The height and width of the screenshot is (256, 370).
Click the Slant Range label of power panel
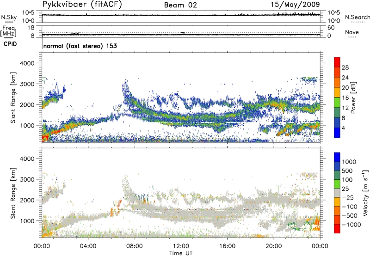point(13,98)
